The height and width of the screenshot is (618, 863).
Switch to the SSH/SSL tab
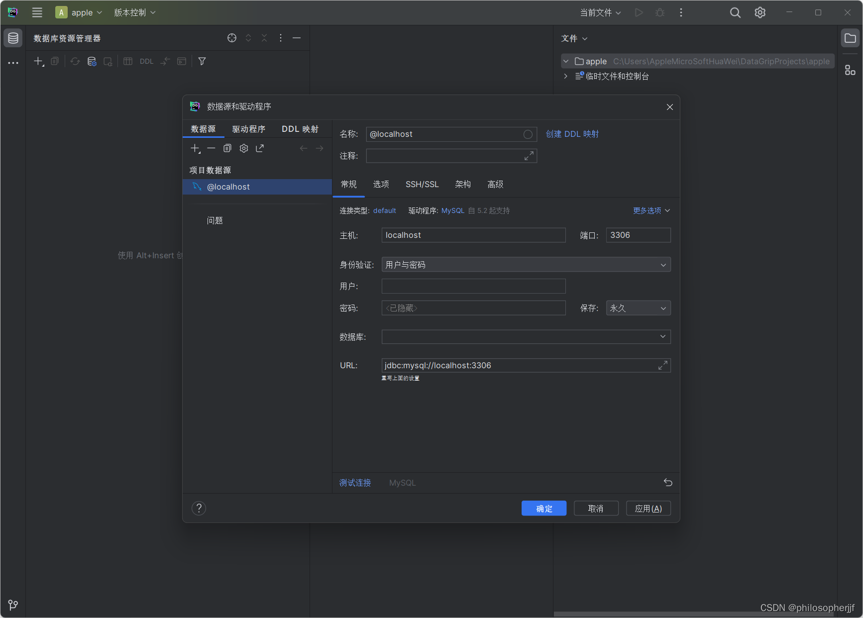(422, 184)
